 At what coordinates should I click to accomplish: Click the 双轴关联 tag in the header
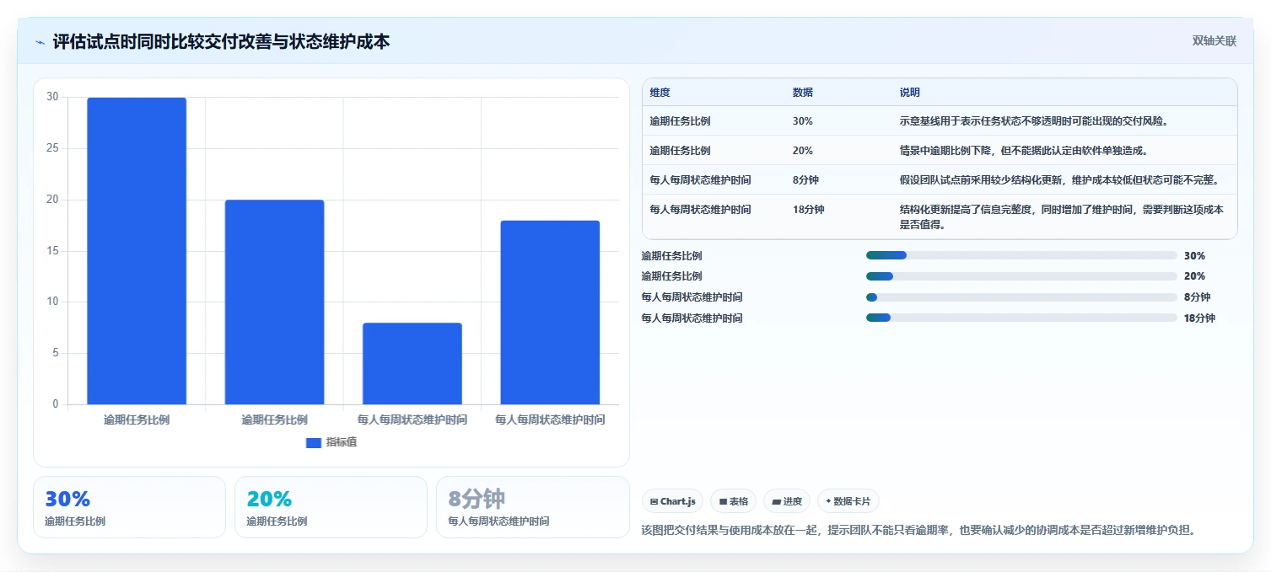[1214, 41]
